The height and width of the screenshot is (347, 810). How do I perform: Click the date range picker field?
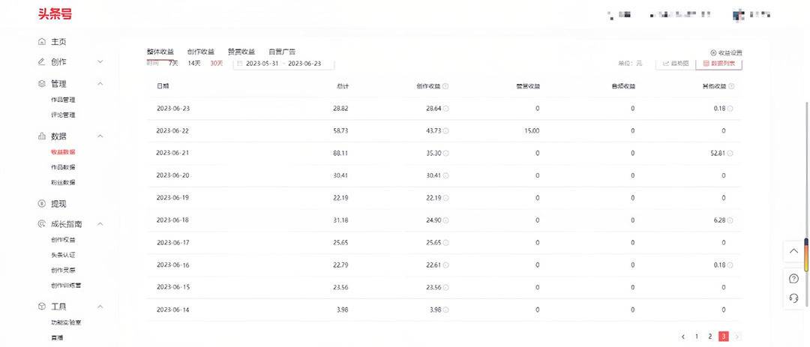point(278,64)
